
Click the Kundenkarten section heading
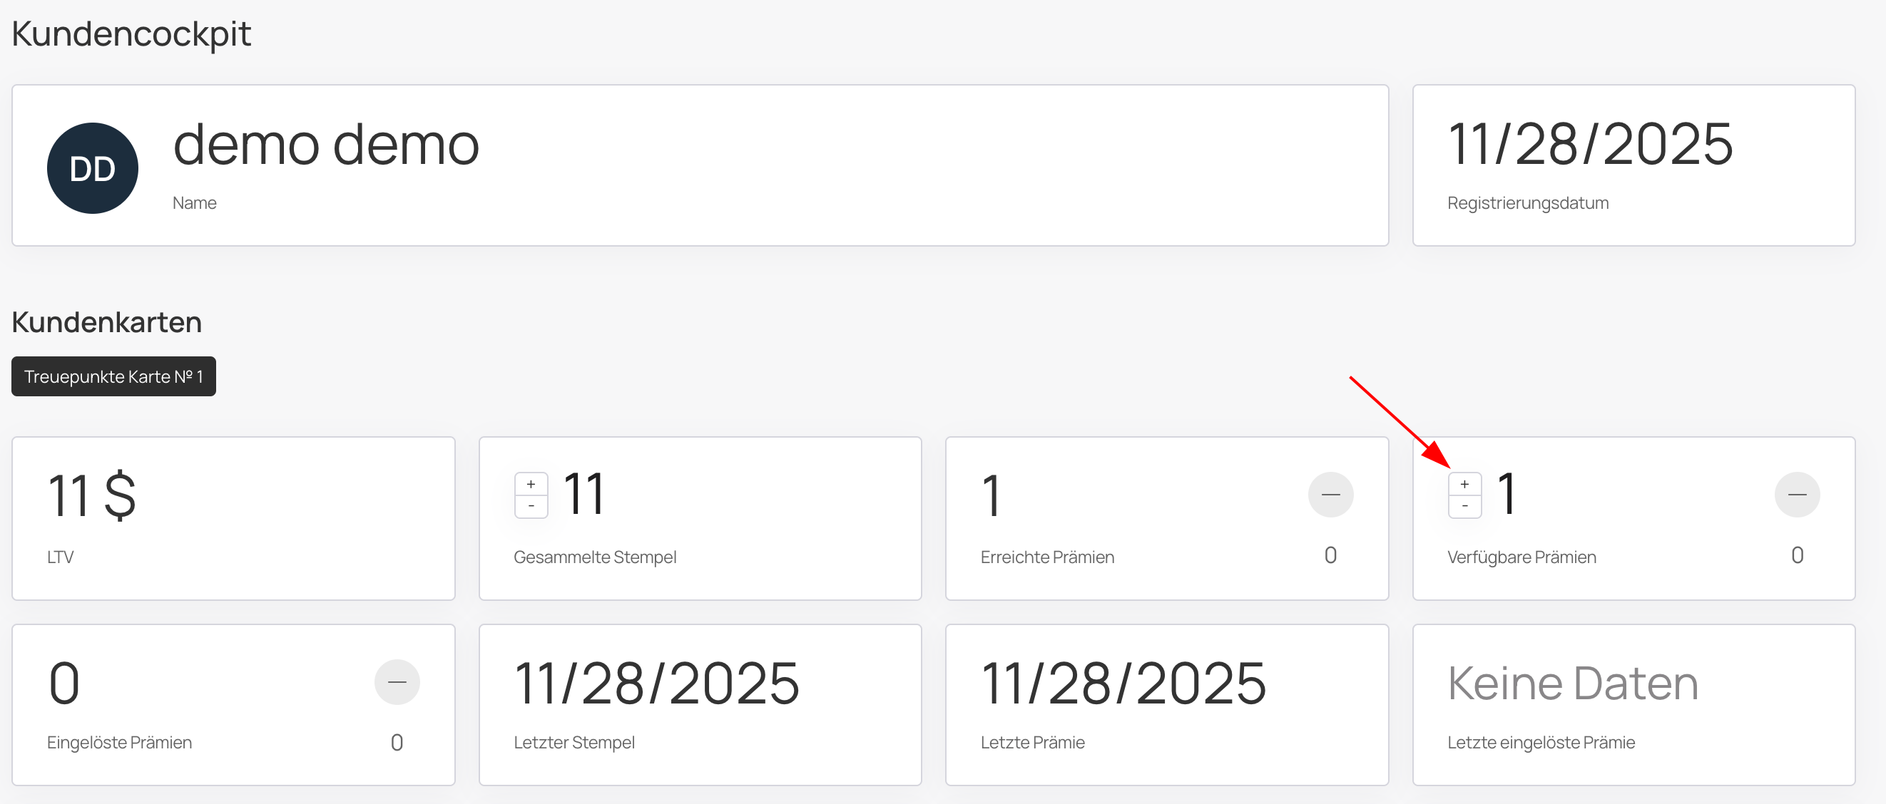[107, 322]
